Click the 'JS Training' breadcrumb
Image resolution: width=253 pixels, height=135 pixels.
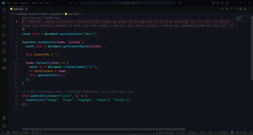click(x=21, y=14)
